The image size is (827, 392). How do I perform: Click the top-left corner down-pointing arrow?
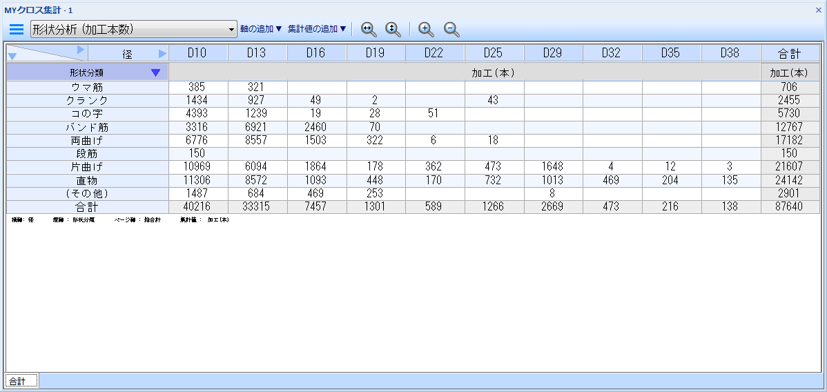12,57
